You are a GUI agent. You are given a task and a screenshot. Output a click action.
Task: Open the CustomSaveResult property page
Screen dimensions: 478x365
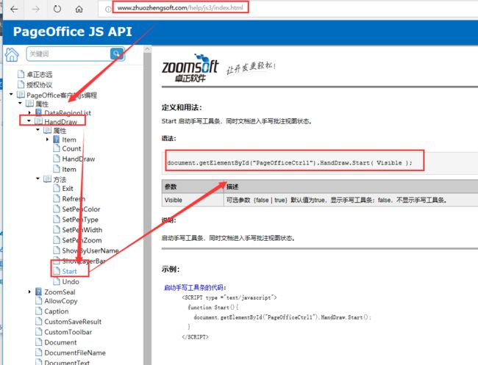[x=73, y=322]
